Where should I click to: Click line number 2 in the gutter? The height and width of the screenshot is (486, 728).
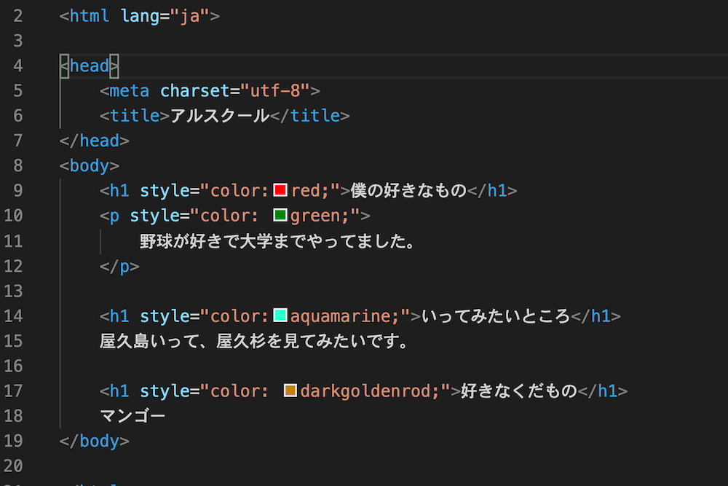click(x=17, y=16)
